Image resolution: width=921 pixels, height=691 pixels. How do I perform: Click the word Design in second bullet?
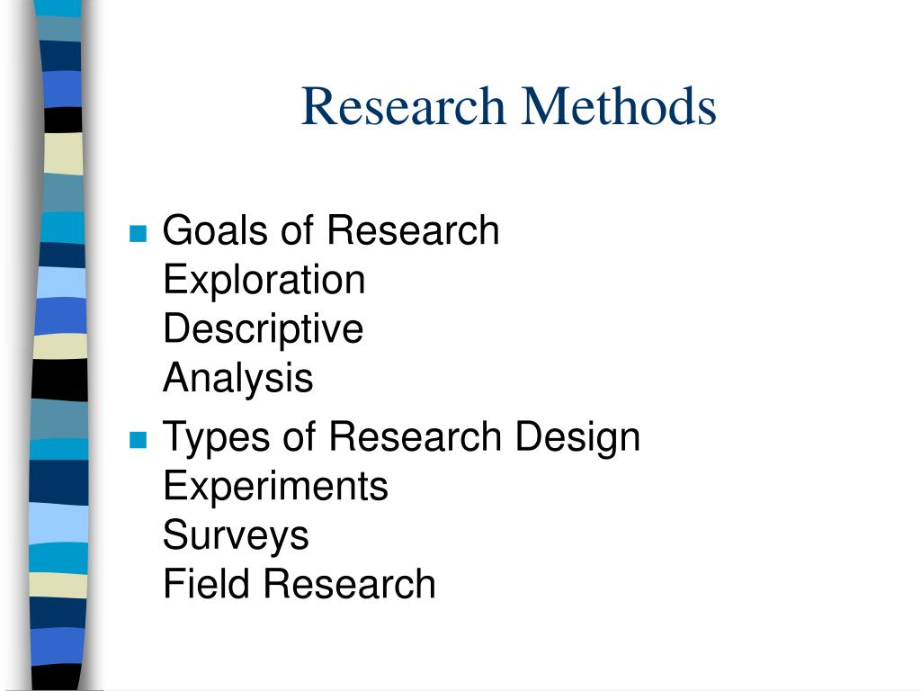pyautogui.click(x=578, y=438)
